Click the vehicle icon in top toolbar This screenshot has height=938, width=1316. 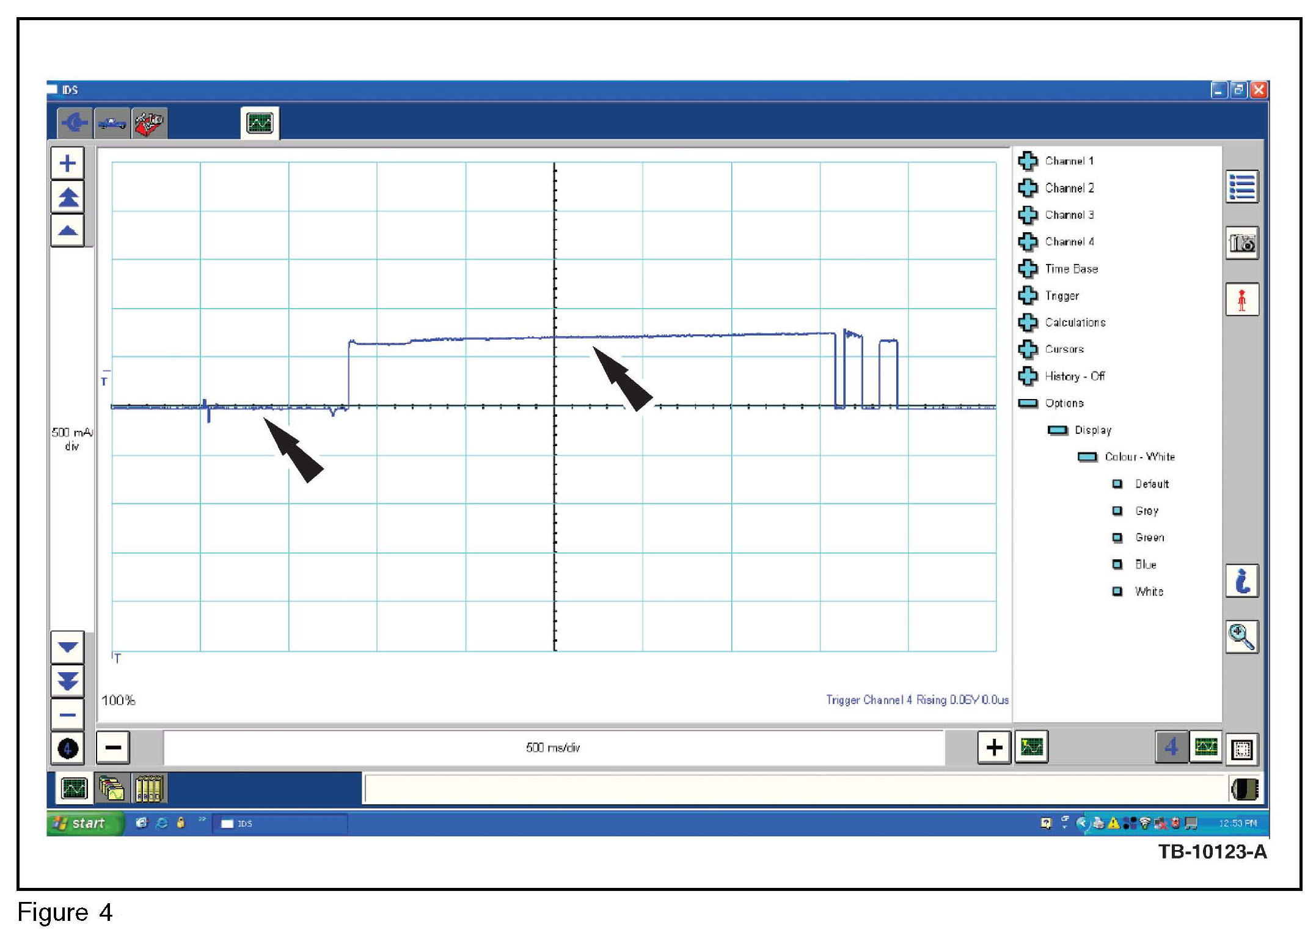[112, 123]
